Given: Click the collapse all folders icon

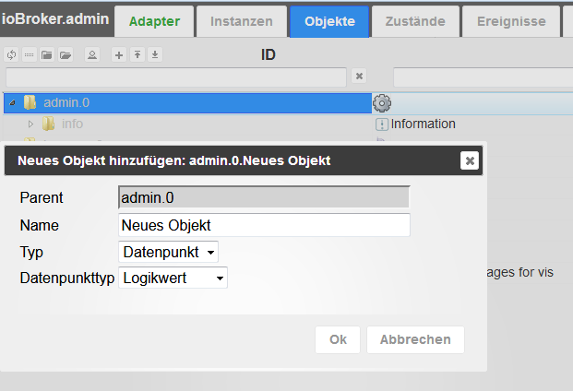Looking at the screenshot, I should [47, 55].
